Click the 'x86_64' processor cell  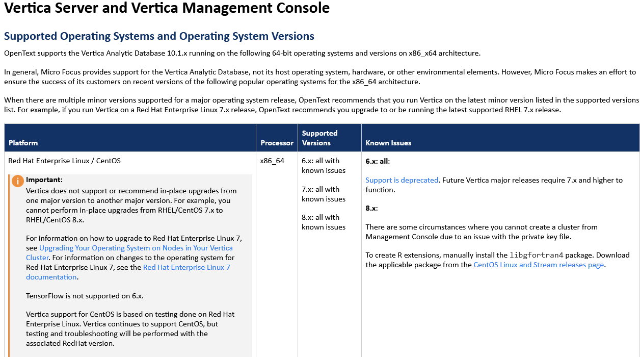272,161
